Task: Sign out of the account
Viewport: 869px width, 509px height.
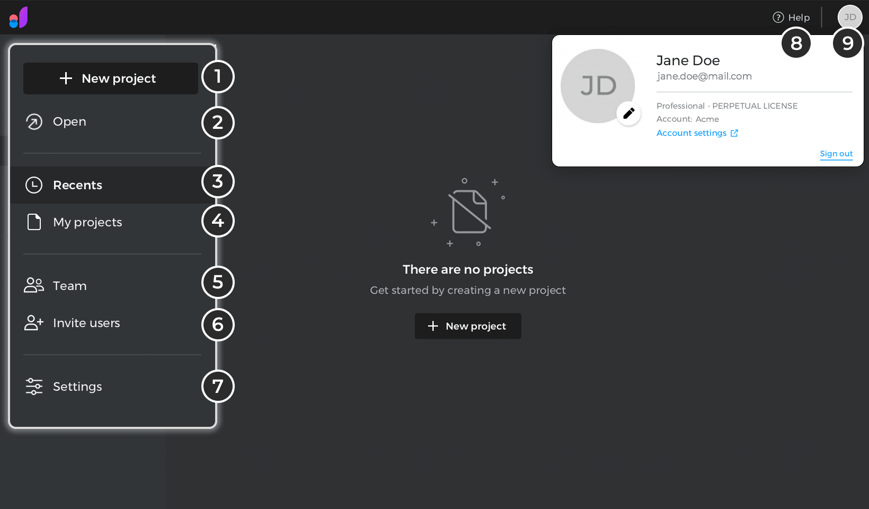Action: pyautogui.click(x=836, y=154)
